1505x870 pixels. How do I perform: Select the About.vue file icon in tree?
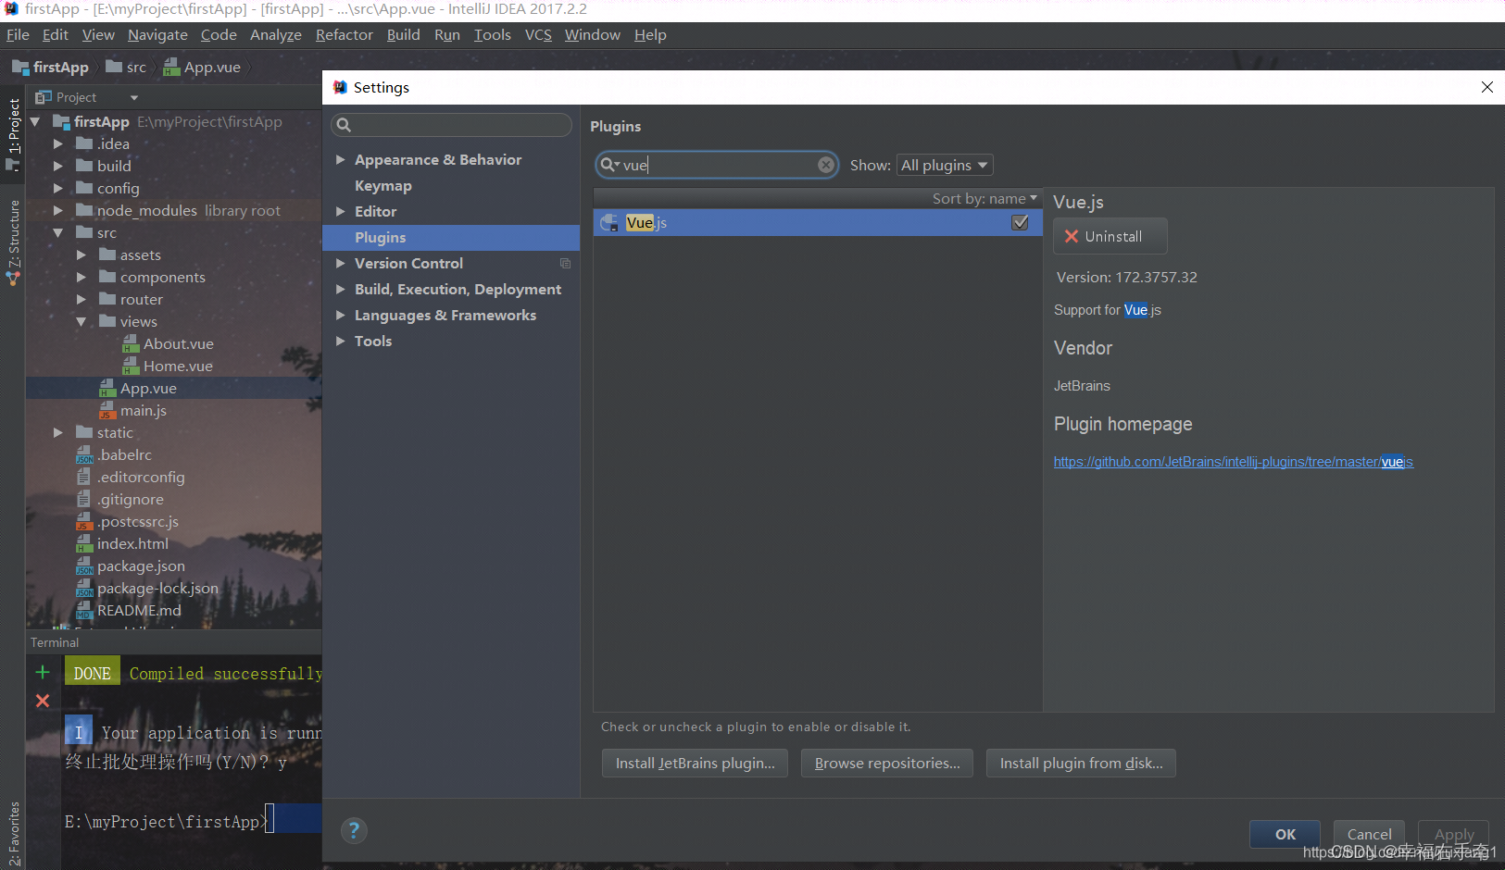click(x=131, y=343)
